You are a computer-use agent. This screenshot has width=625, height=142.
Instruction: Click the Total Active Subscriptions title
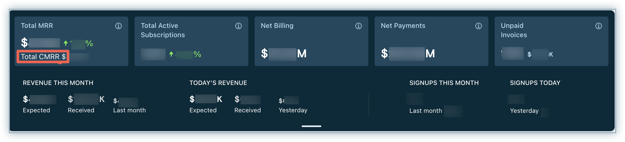pos(163,30)
